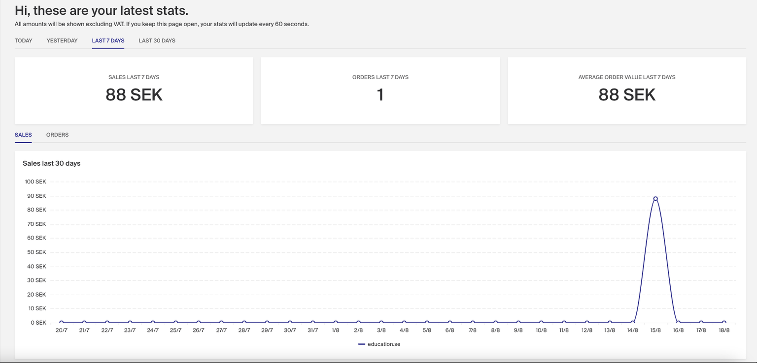Select the 16/8 data point marker
This screenshot has width=757, height=363.
click(x=678, y=323)
